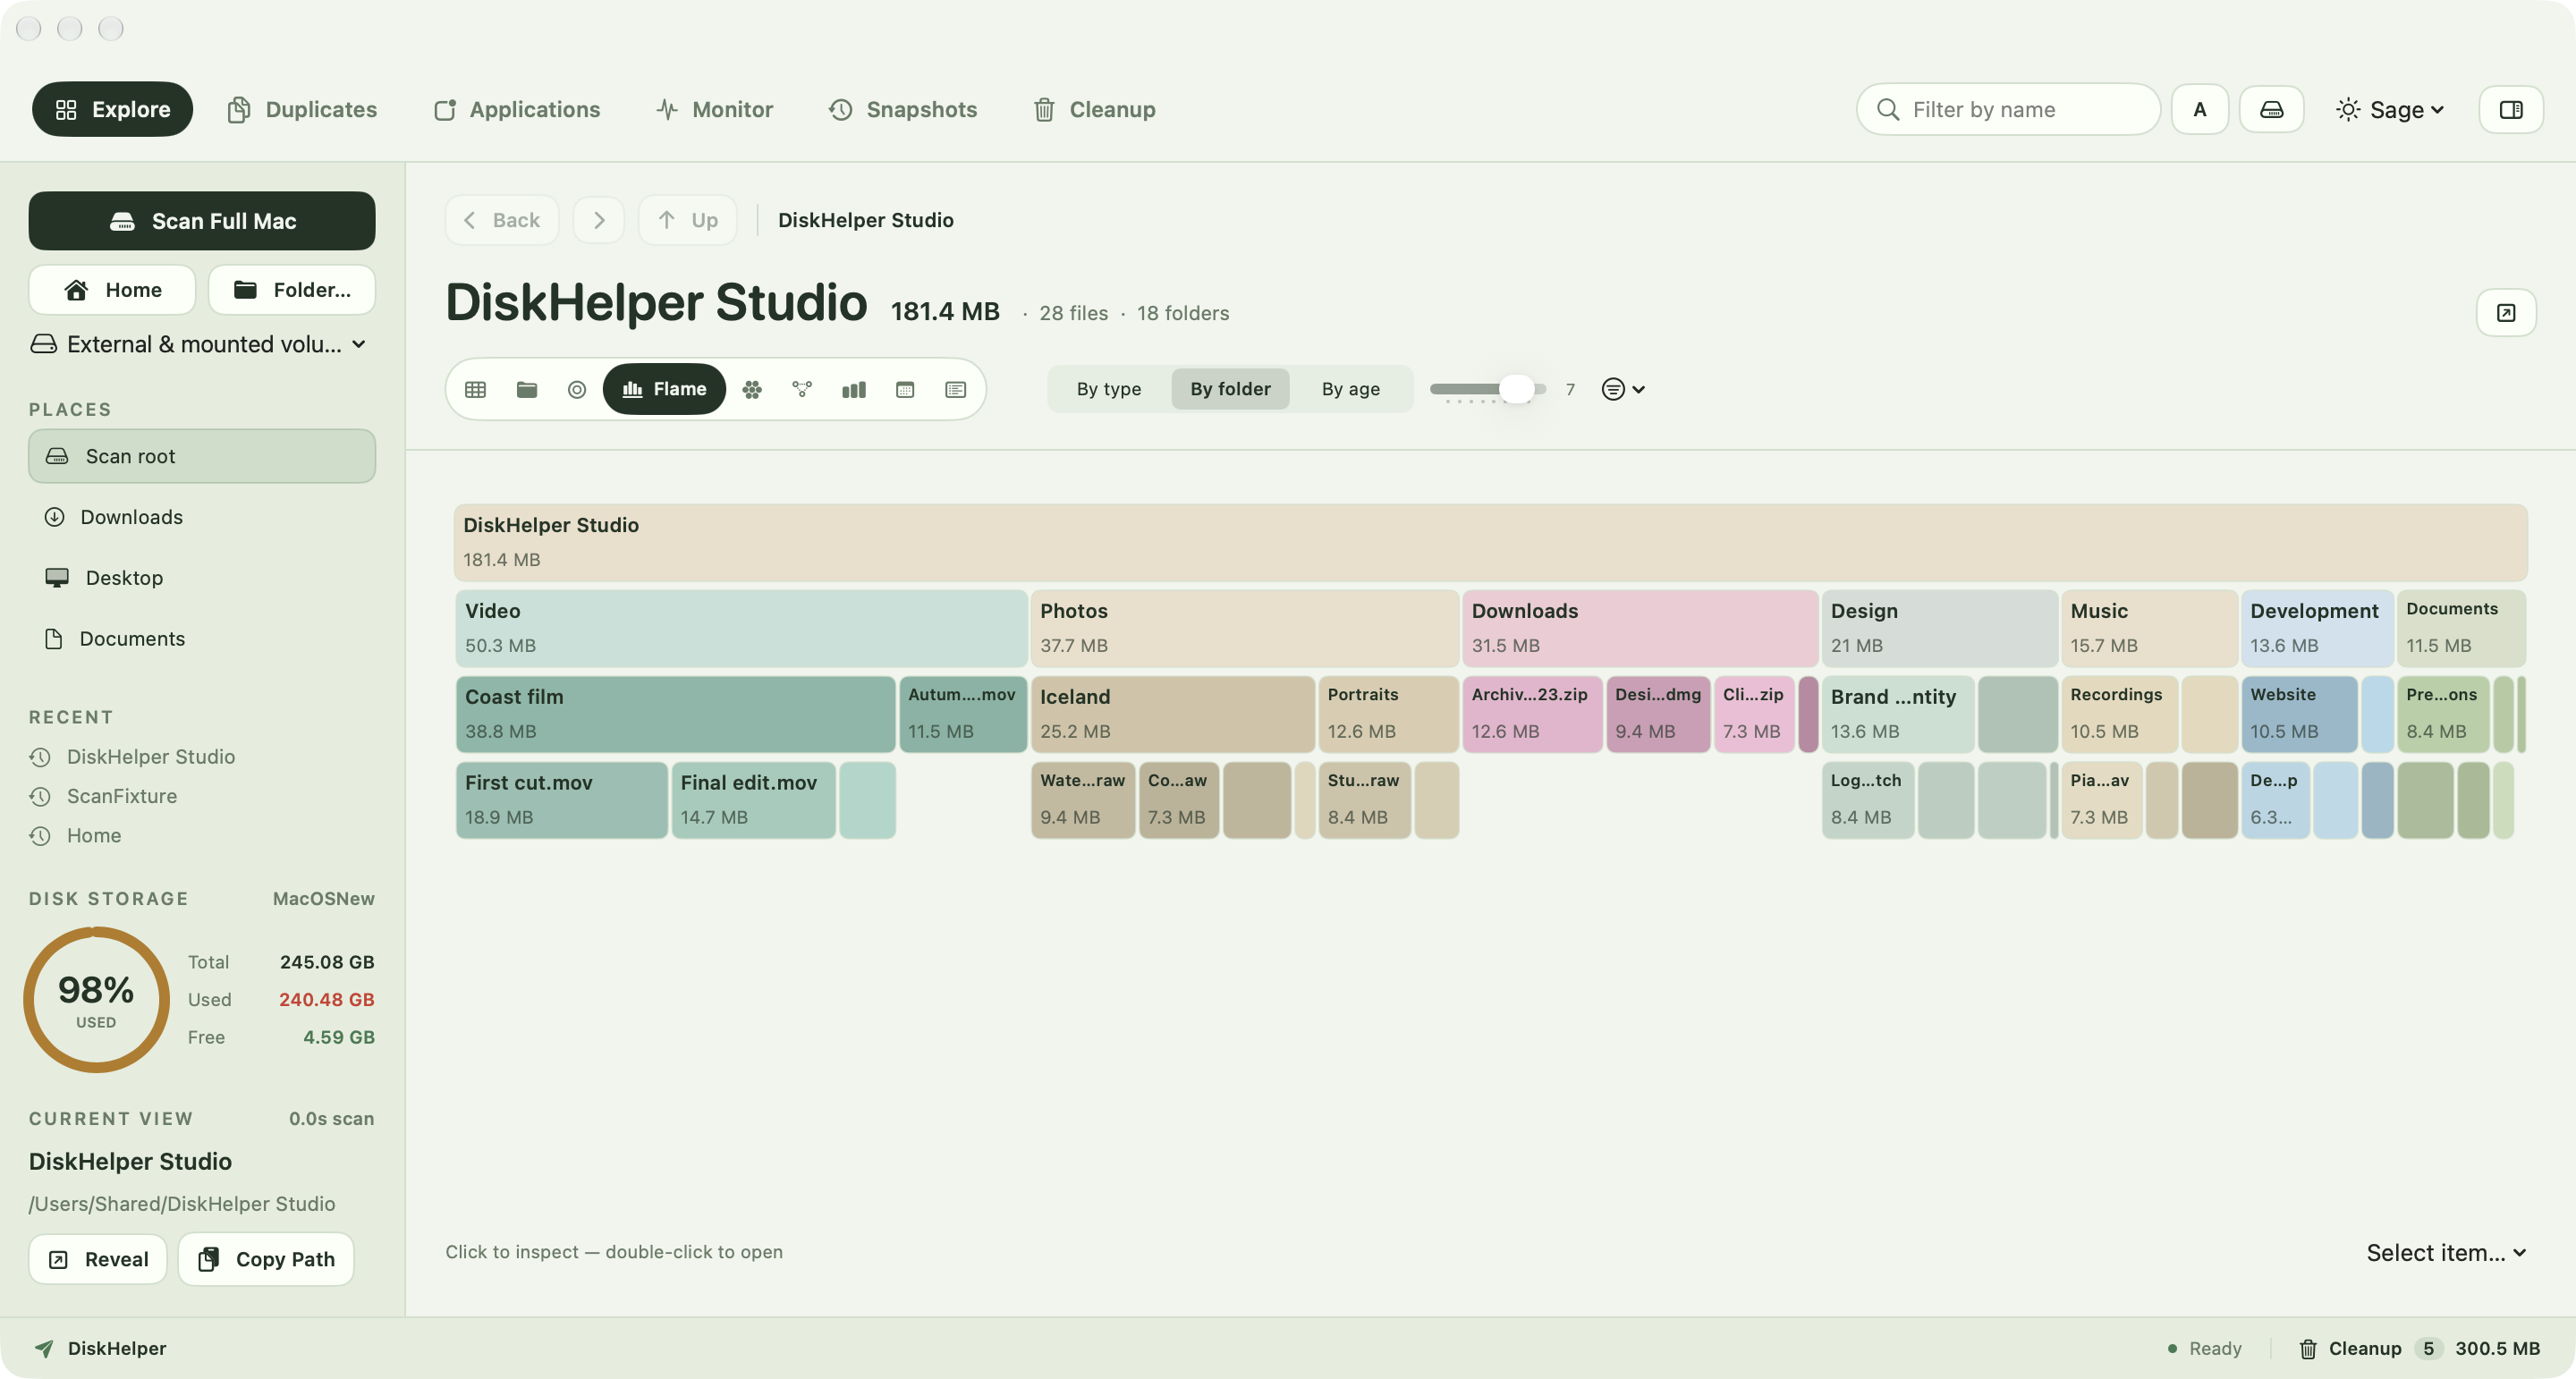Open Desktop in the Places sidebar
Screen dimensions: 2576x1379
click(x=202, y=578)
